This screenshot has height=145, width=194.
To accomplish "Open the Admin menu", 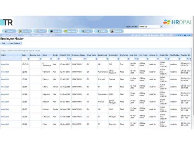I will tap(9, 31).
